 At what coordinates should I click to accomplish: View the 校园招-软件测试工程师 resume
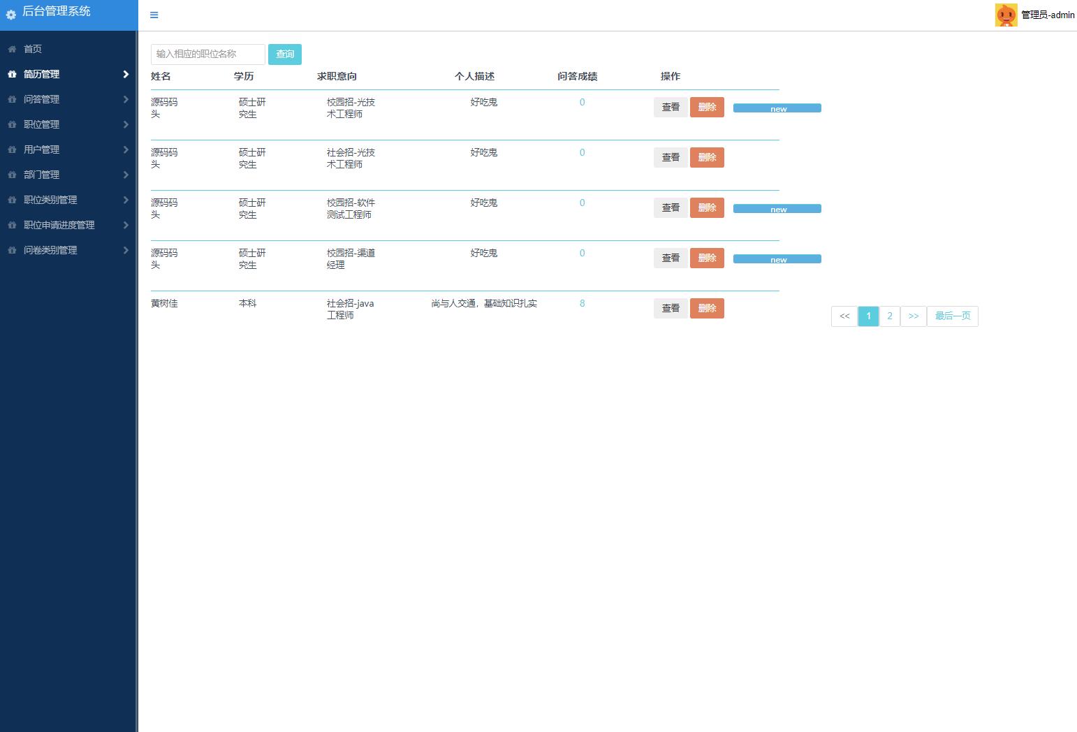pyautogui.click(x=671, y=207)
